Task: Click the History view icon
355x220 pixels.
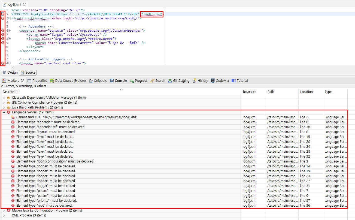Action: [195, 81]
